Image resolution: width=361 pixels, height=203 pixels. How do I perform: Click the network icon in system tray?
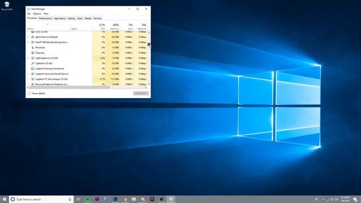pyautogui.click(x=332, y=199)
